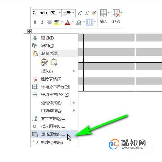Expand the borders dropdown arrow
Screen dimensions: 162x162
click(95, 22)
